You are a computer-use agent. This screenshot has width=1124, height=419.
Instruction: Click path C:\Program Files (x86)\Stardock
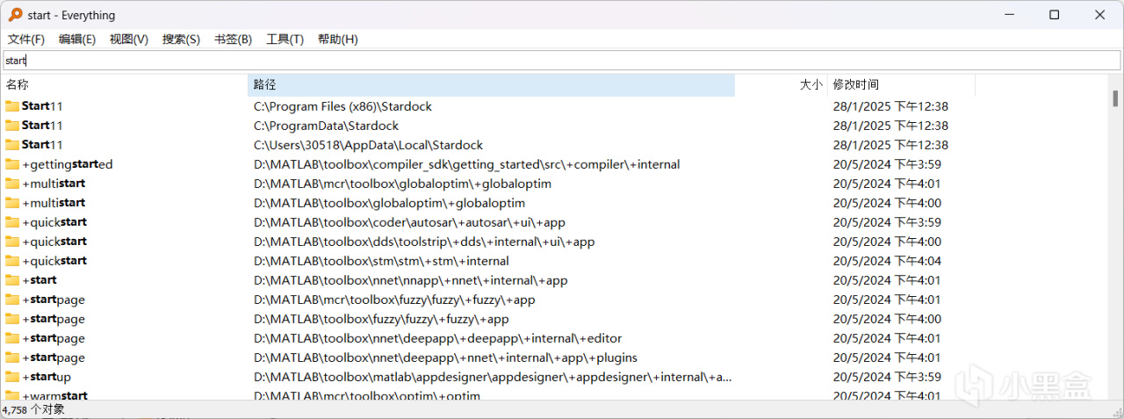[x=342, y=106]
